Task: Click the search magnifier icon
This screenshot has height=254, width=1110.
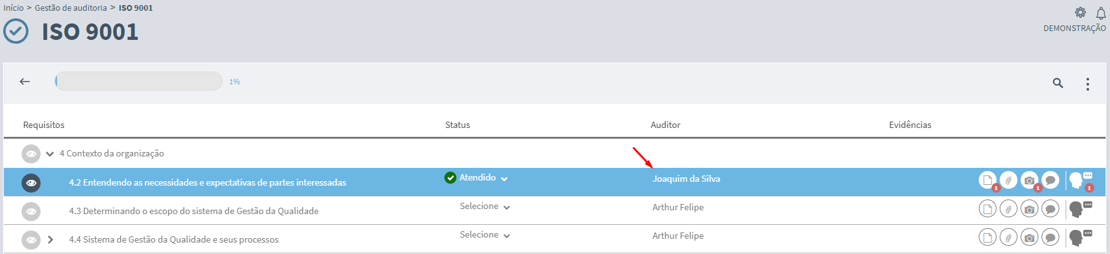Action: (x=1058, y=83)
